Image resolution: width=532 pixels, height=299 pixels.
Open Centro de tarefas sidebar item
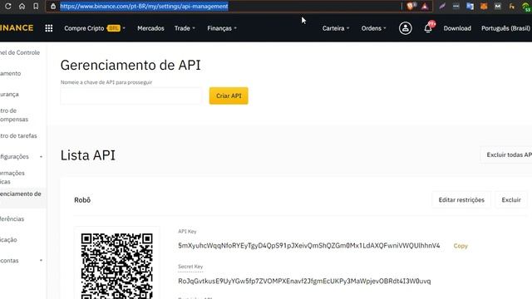(18, 136)
